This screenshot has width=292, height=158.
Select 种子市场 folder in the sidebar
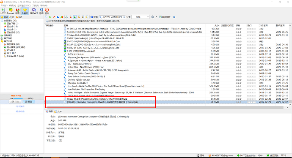point(8,41)
